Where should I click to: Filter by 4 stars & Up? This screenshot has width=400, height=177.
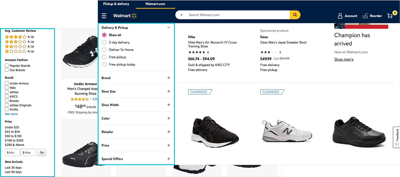(19, 37)
